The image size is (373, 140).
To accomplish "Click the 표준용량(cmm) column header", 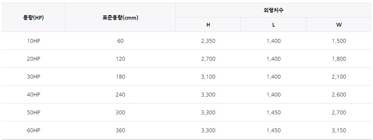I will tap(120, 18).
